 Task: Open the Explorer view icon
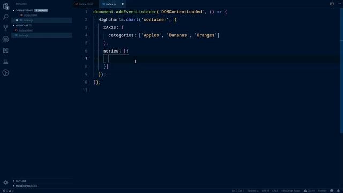click(x=6, y=6)
